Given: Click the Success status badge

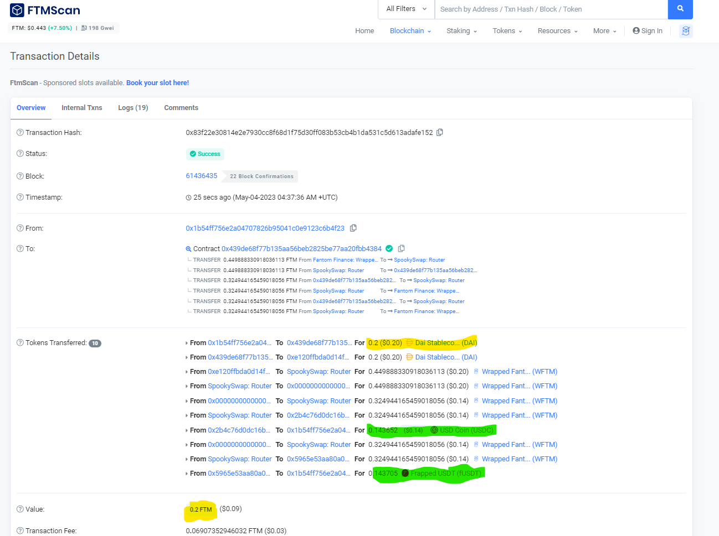Looking at the screenshot, I should click(x=205, y=154).
